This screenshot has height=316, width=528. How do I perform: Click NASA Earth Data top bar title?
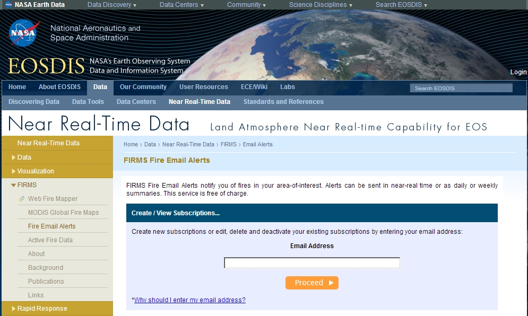pyautogui.click(x=40, y=5)
